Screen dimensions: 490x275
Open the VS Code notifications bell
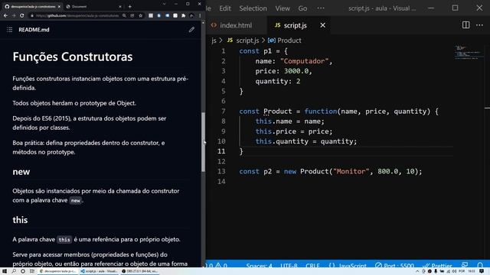(480, 265)
